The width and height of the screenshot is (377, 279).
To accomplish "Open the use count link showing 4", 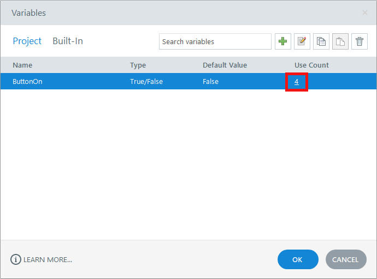I will point(297,82).
